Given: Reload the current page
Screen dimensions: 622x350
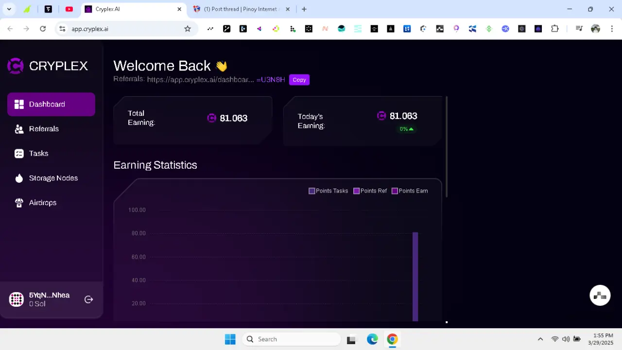Looking at the screenshot, I should (x=43, y=29).
